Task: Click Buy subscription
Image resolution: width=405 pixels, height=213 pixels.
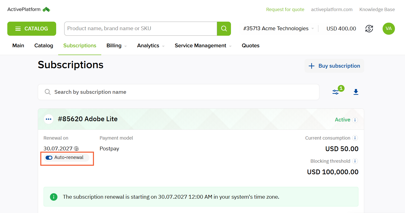Action: pos(334,66)
